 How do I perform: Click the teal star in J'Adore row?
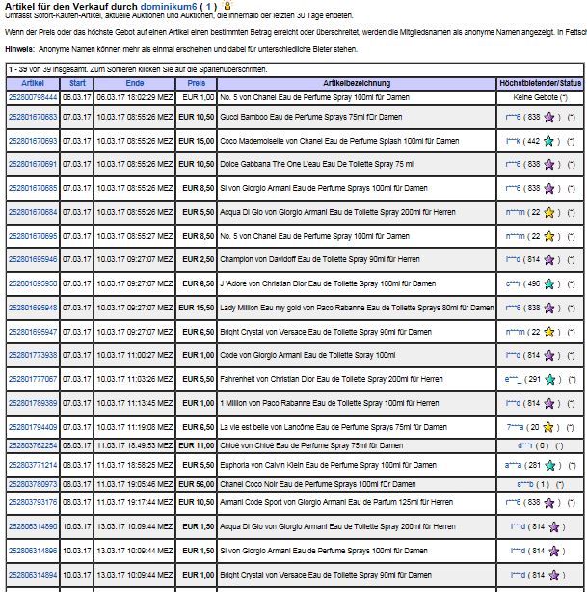click(x=549, y=283)
